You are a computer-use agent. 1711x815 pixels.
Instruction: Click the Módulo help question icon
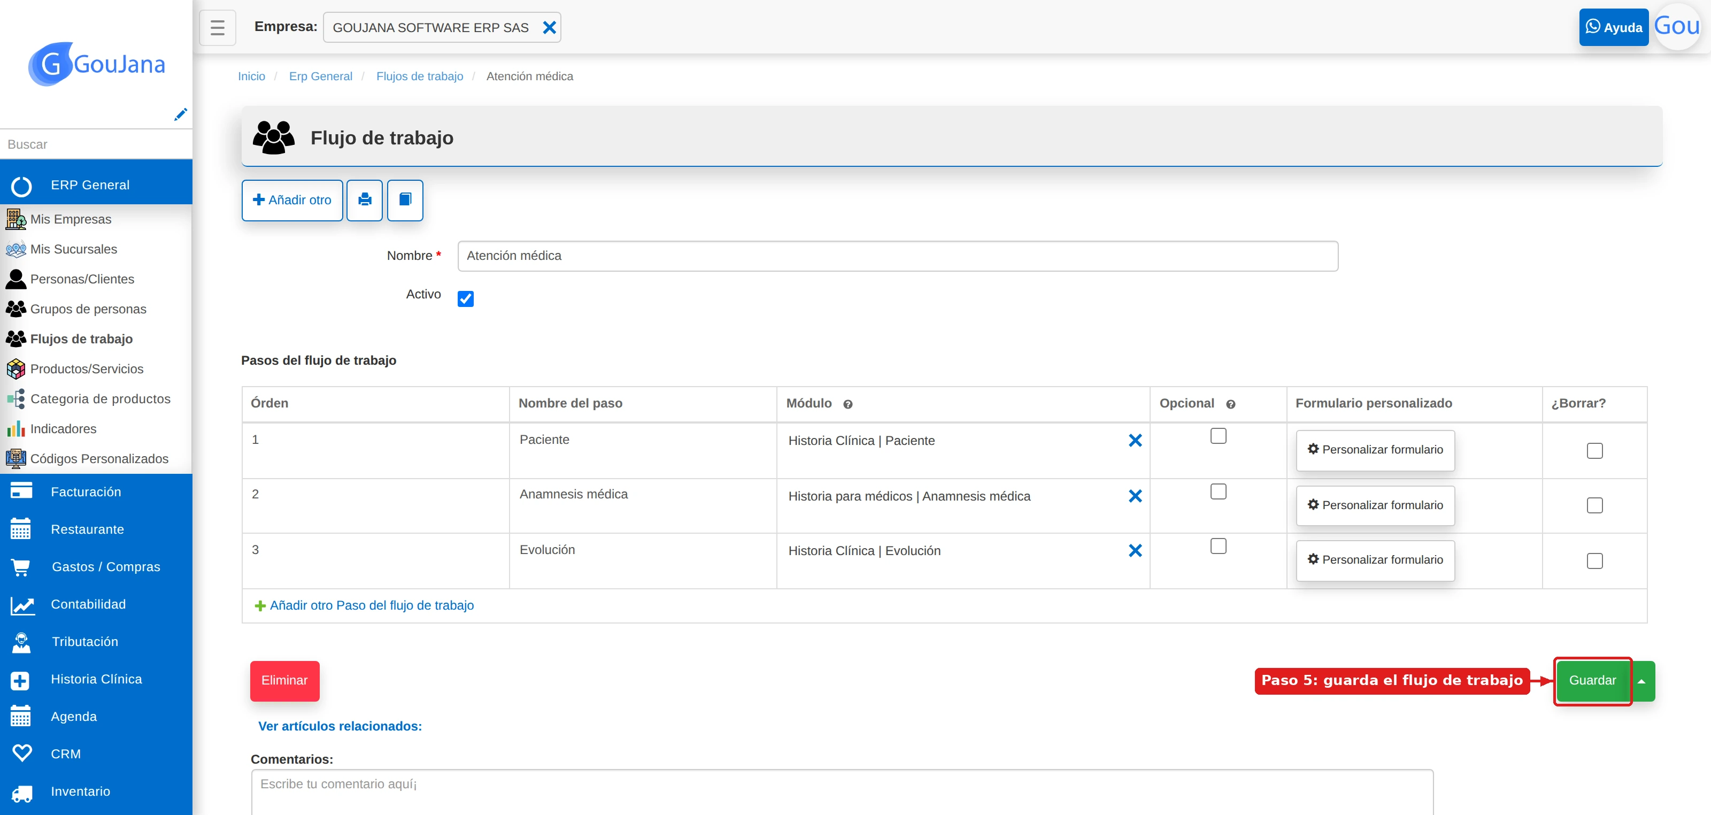tap(847, 404)
